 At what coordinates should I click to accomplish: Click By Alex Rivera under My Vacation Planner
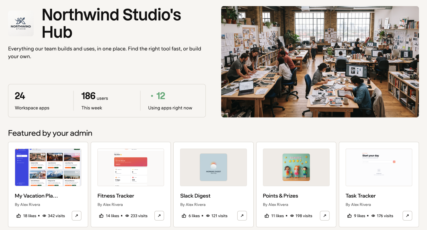pos(27,205)
